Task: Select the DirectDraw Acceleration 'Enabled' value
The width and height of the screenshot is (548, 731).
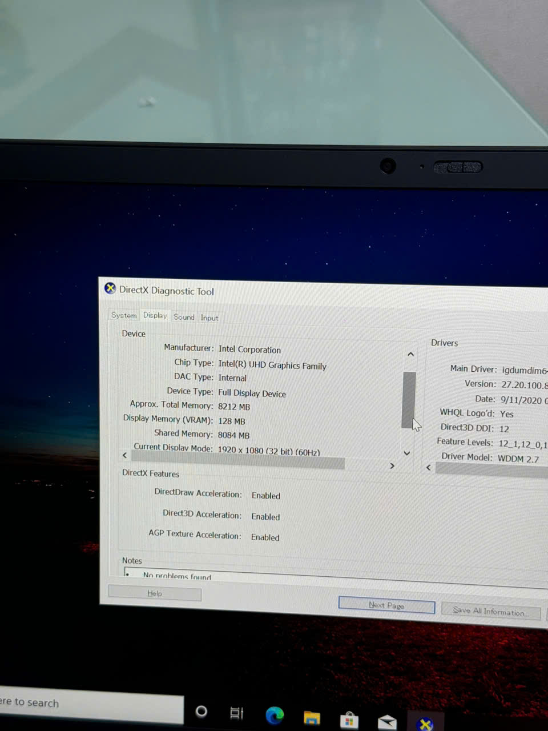Action: 266,496
